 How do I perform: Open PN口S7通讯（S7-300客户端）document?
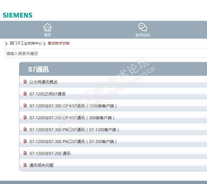coord(73,141)
